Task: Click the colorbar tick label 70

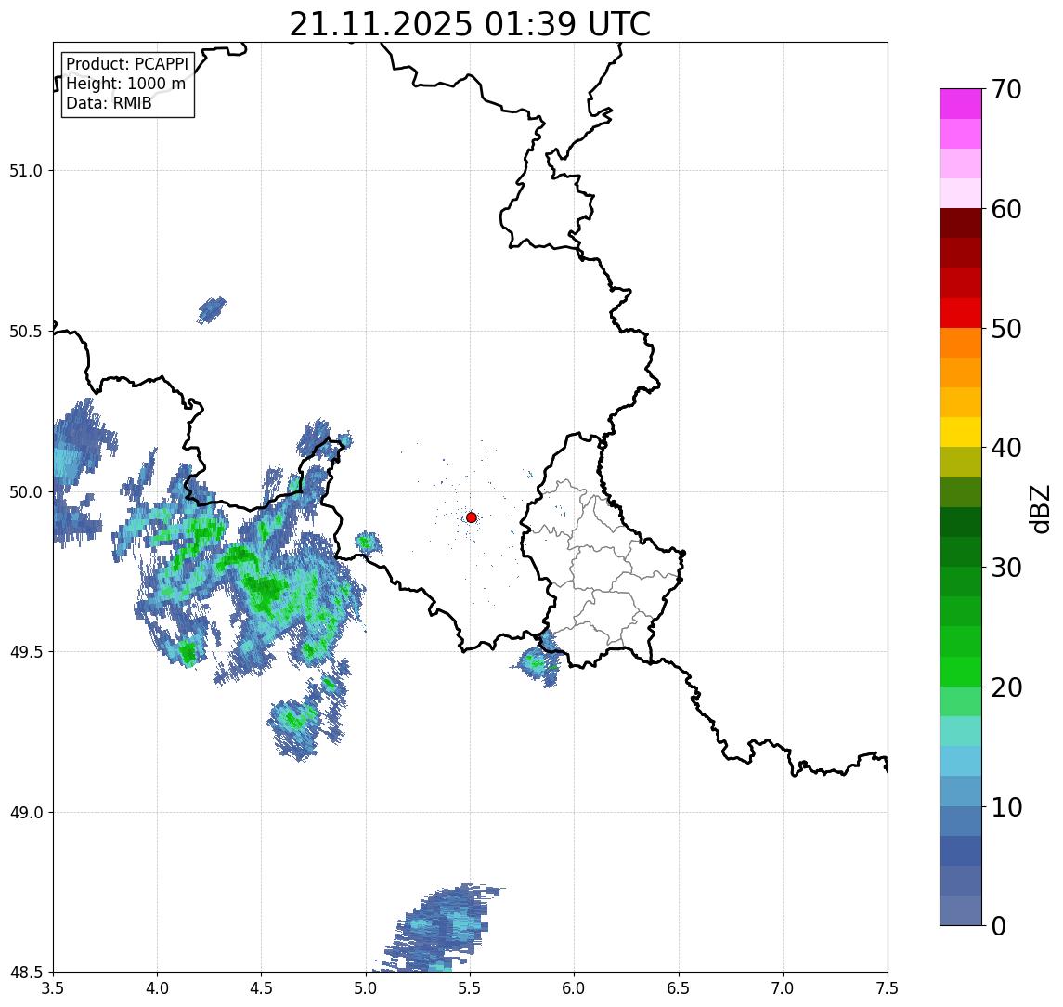Action: [1006, 89]
